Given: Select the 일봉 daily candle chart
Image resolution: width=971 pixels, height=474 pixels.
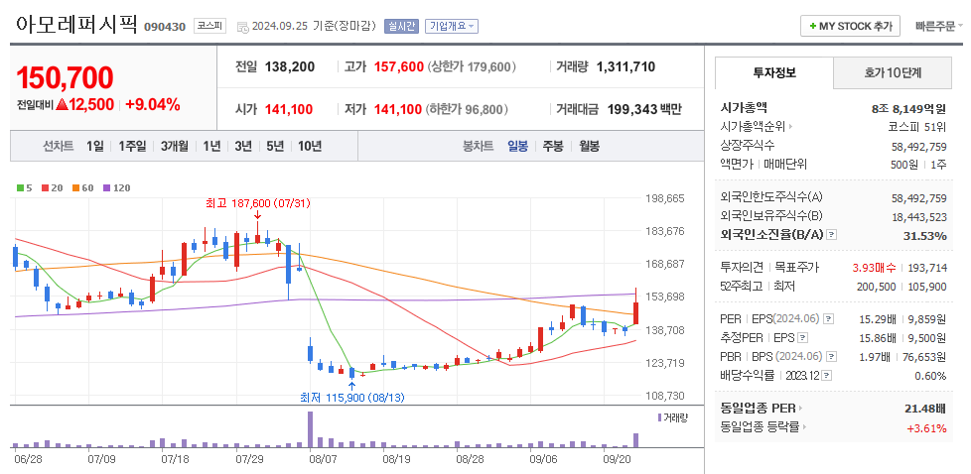Looking at the screenshot, I should tap(517, 147).
